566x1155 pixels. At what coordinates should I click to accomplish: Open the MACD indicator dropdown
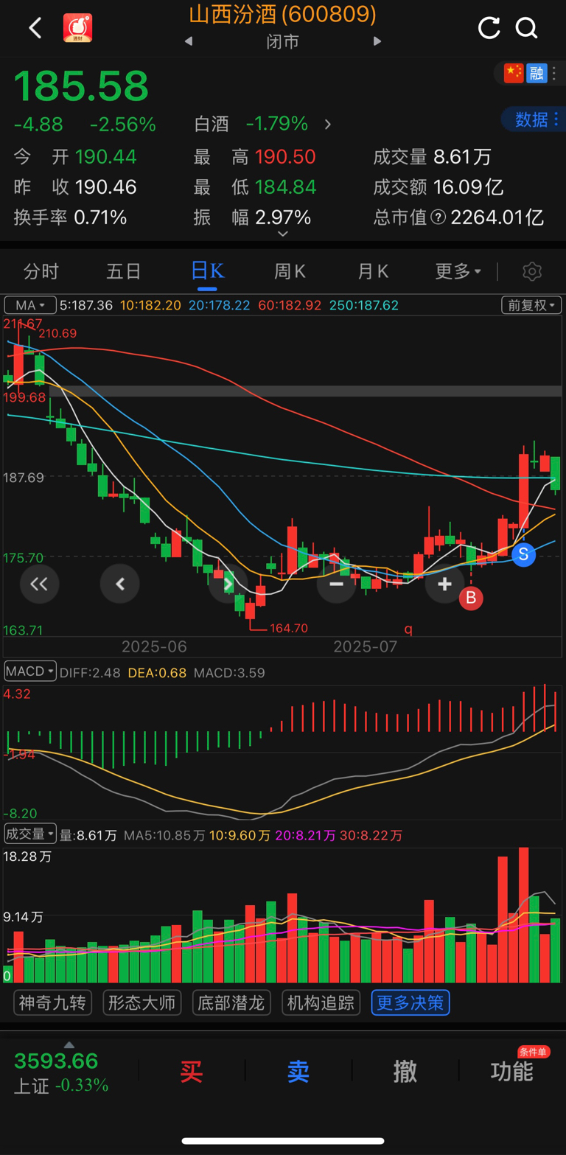[29, 671]
